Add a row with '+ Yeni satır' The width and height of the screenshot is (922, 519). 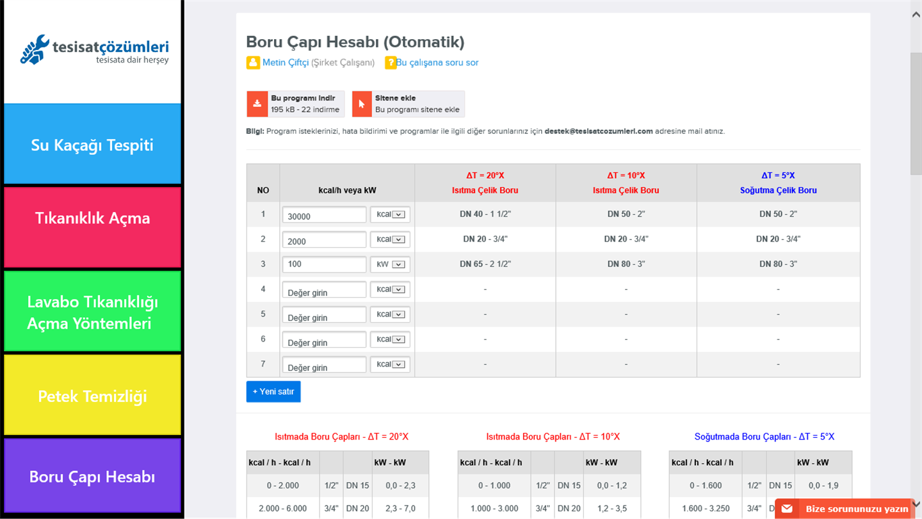[273, 391]
